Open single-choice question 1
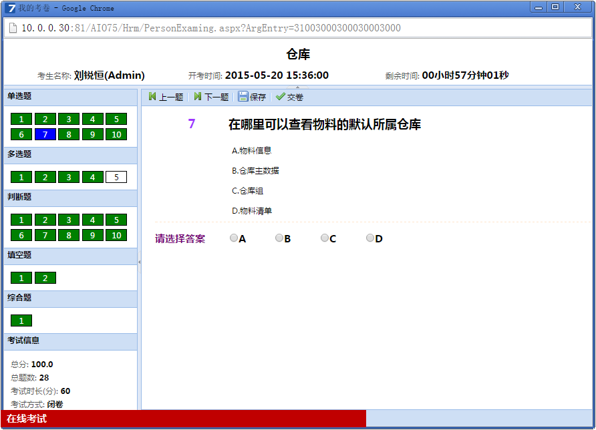Image resolution: width=596 pixels, height=430 pixels. coord(21,119)
